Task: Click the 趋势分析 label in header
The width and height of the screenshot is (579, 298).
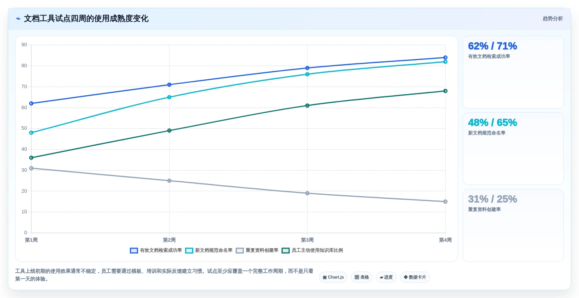Action: click(x=553, y=19)
